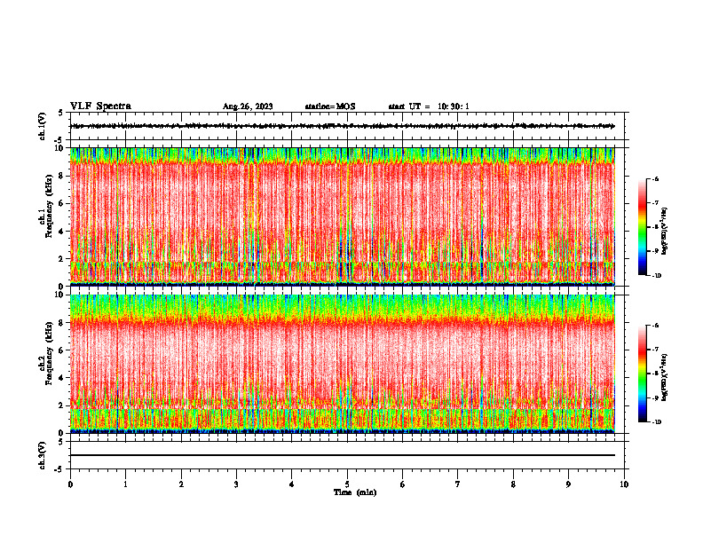Image resolution: width=703 pixels, height=543 pixels.
Task: Click the "-6" label on ch.2 colorbar
Action: tap(655, 326)
